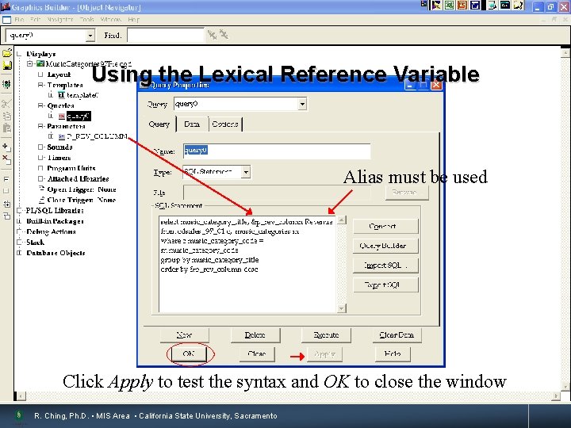Click the Collapse All icon in left toolbar
This screenshot has height=428, width=571.
(x=6, y=216)
